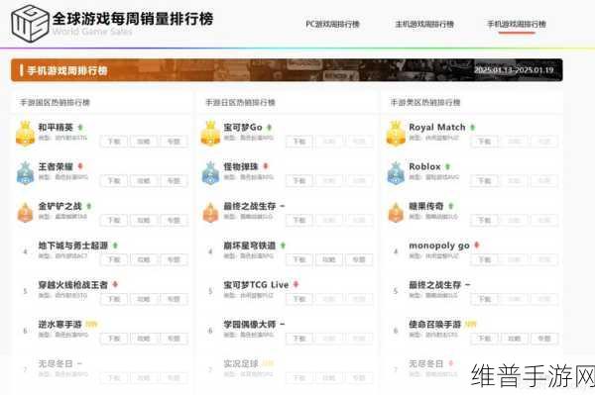Click the up arrow next to 地下城与勇士起源
The height and width of the screenshot is (395, 595).
click(x=115, y=246)
